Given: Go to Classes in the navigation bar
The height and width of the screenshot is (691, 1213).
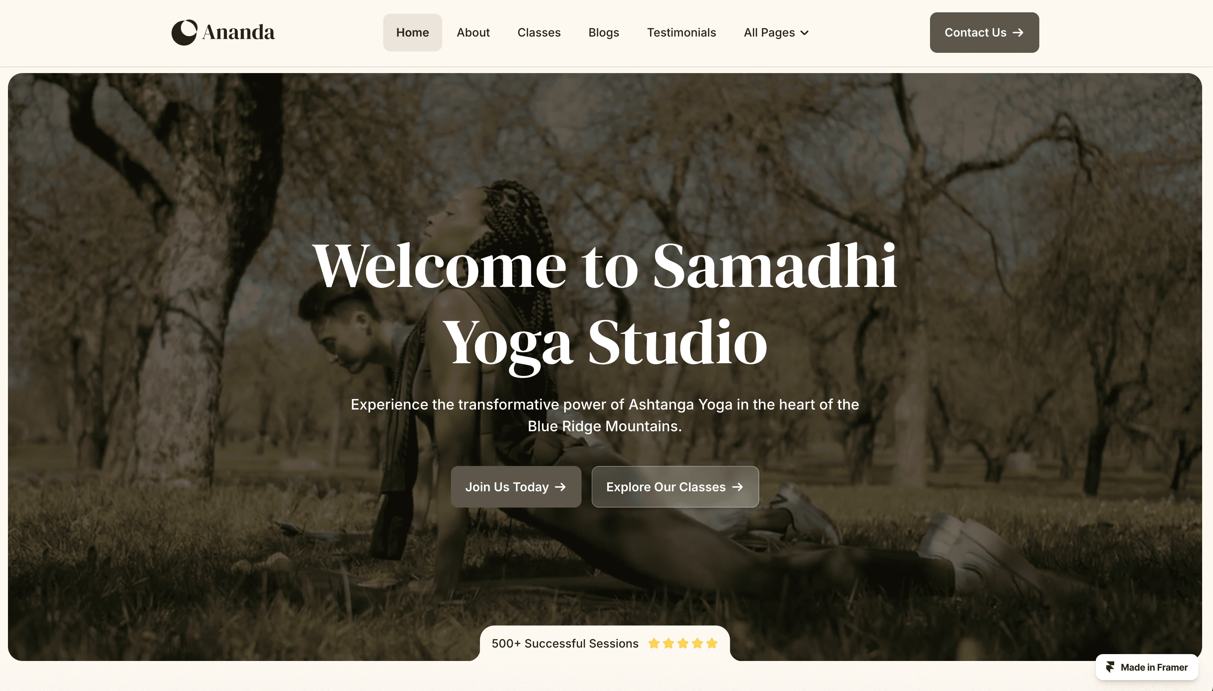Looking at the screenshot, I should click(x=539, y=32).
